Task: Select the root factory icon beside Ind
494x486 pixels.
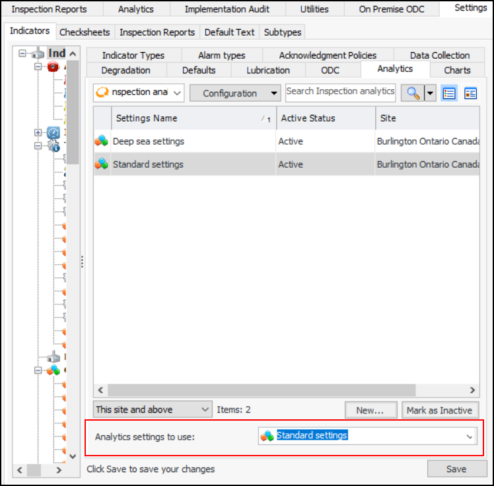Action: coord(38,53)
